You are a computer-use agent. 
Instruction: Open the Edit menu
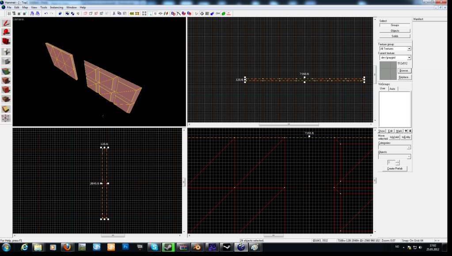tap(17, 8)
